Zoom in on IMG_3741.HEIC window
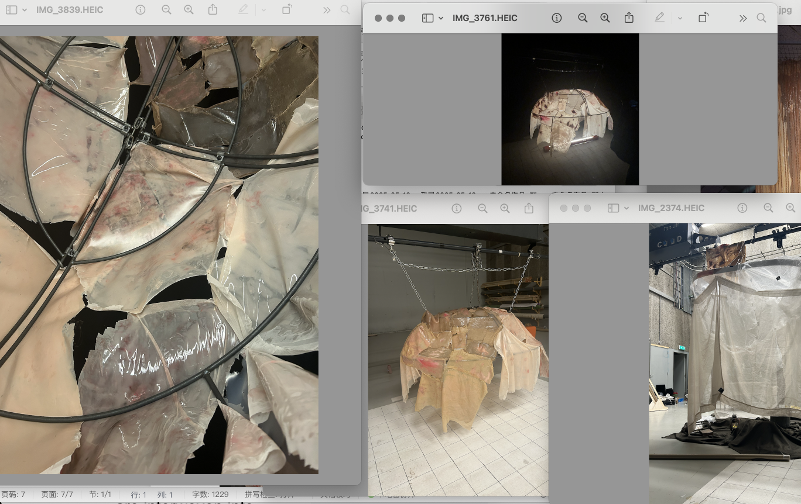Viewport: 801px width, 504px height. (x=505, y=208)
